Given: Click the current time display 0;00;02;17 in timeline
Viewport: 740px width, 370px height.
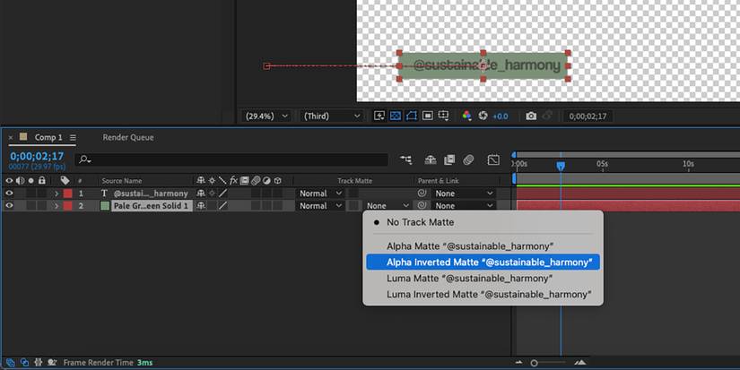Looking at the screenshot, I should 37,156.
